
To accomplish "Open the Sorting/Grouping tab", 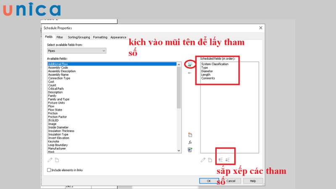I will (x=79, y=37).
